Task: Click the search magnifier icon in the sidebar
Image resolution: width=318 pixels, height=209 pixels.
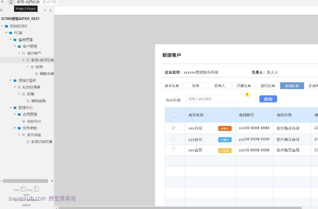Action: (2, 10)
